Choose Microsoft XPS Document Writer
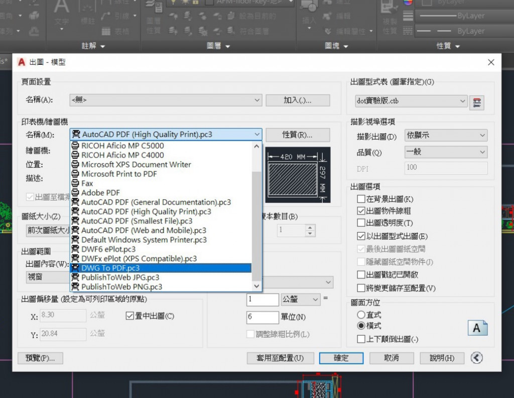514x398 pixels. click(x=161, y=165)
